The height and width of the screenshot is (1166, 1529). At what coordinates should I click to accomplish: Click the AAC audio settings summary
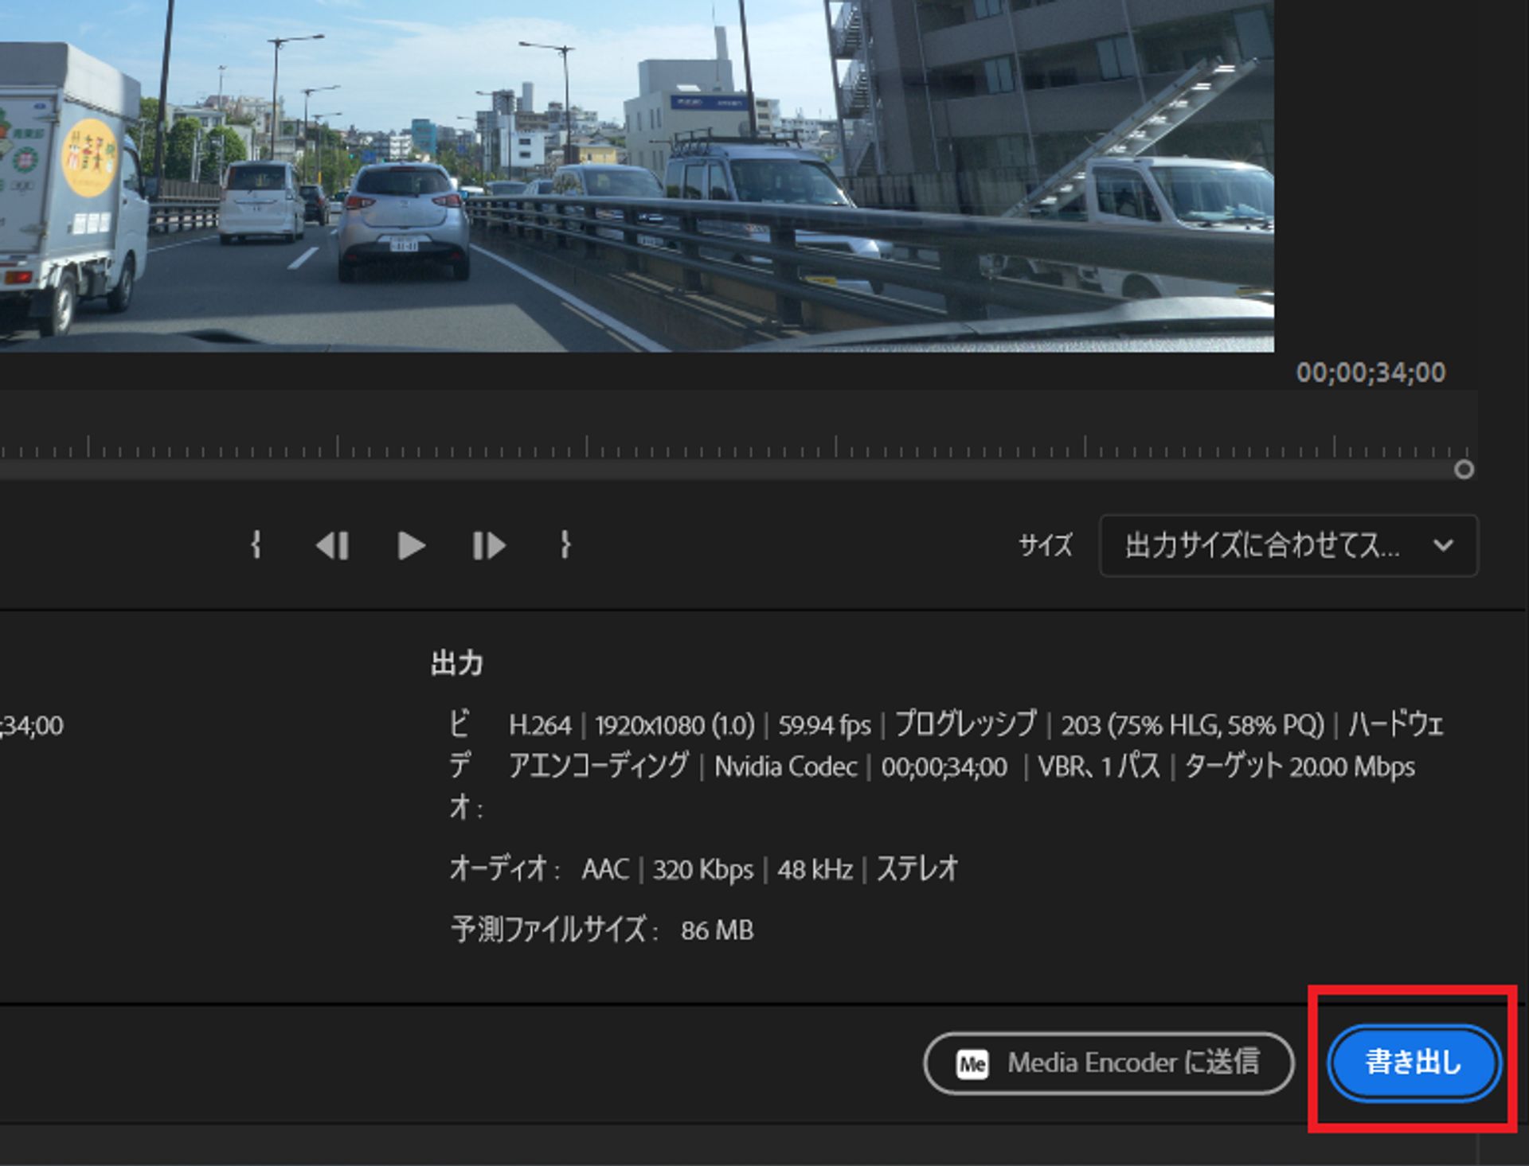tap(607, 870)
